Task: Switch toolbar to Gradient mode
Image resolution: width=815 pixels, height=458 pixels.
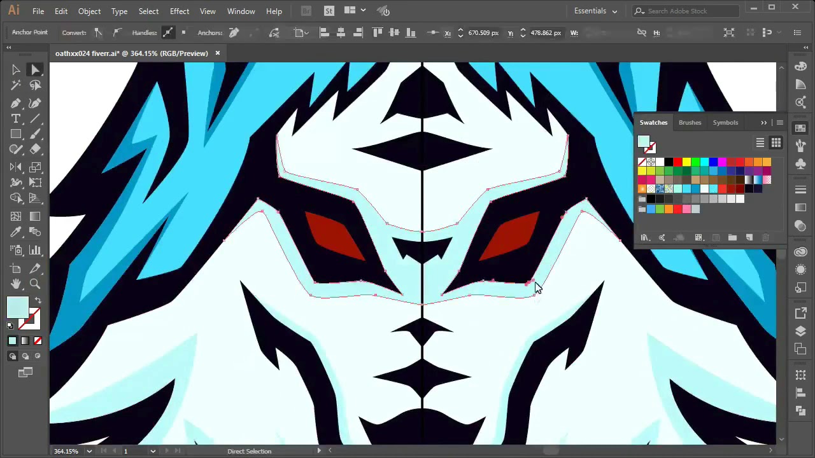Action: coord(25,341)
